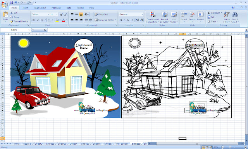The height and width of the screenshot is (149, 248).
Task: Increase the cell indent
Action: (x=90, y=20)
